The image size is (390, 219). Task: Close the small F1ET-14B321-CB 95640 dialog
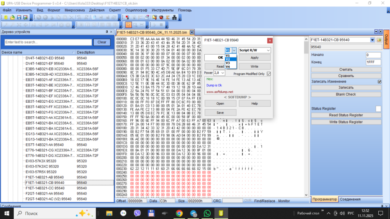(x=269, y=40)
